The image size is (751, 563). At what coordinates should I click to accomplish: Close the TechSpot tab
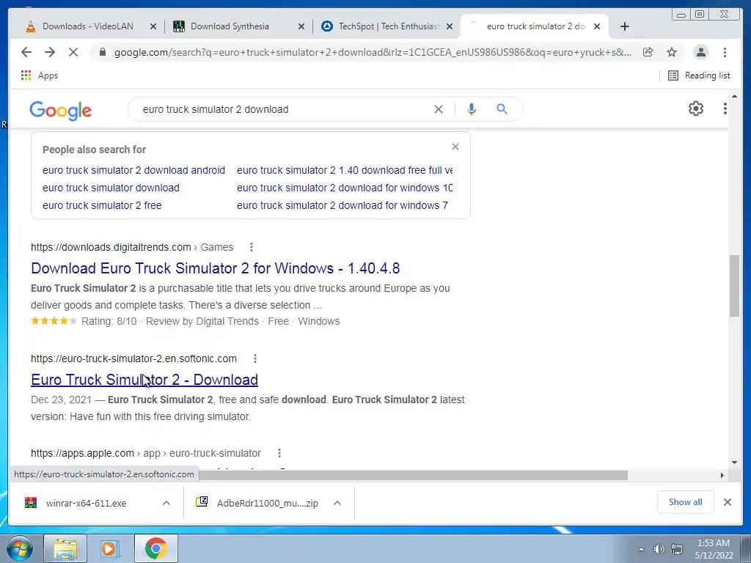[x=450, y=26]
